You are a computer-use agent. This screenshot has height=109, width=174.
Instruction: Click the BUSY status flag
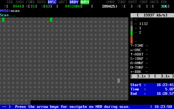pos(85,2)
